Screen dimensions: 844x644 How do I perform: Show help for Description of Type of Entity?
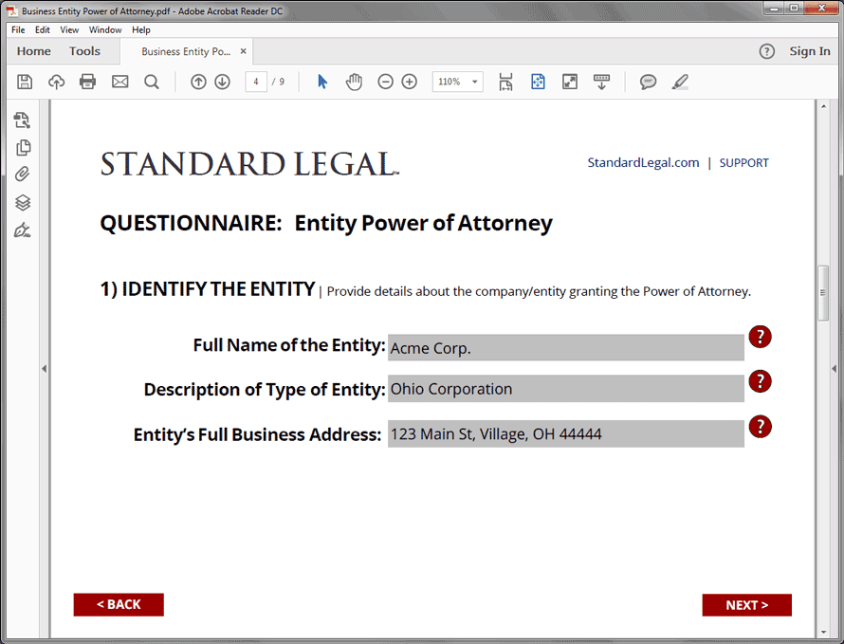[x=760, y=381]
